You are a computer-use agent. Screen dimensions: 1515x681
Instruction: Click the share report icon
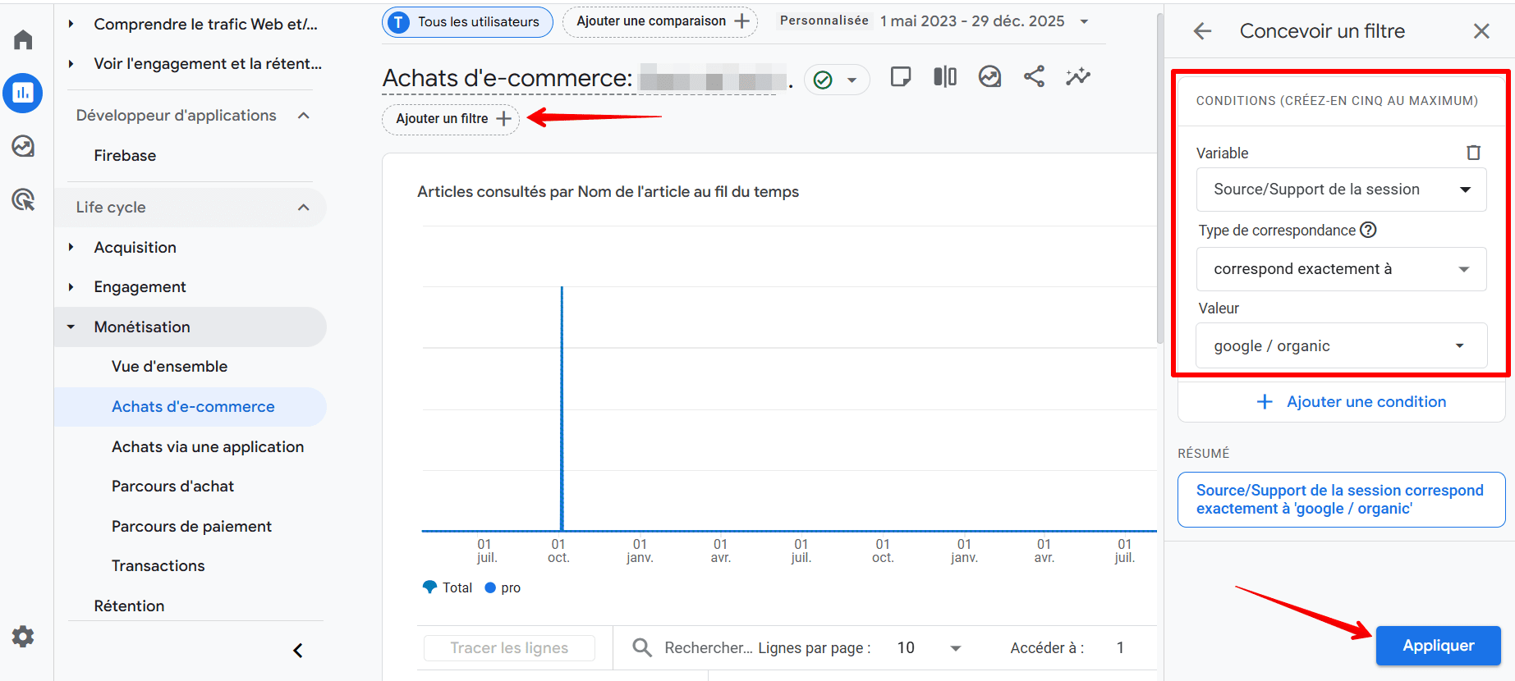tap(1034, 77)
